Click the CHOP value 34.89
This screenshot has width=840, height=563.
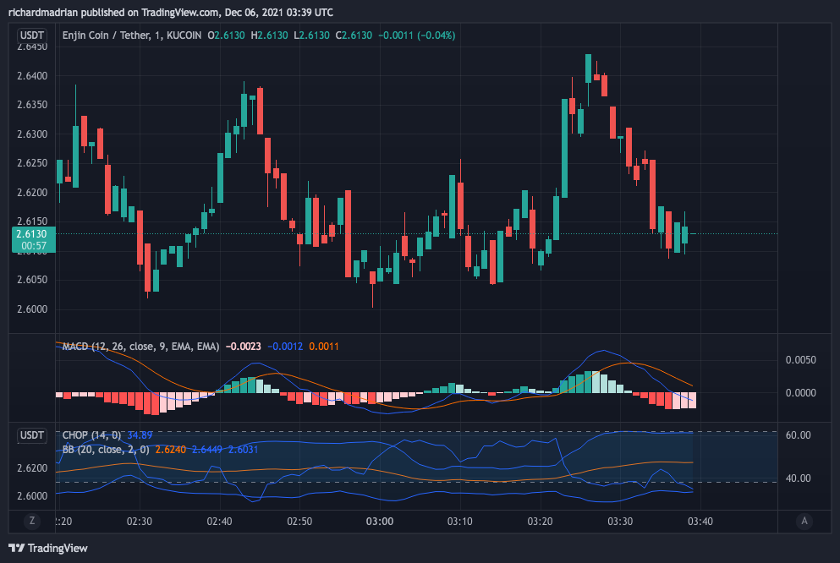(x=140, y=435)
